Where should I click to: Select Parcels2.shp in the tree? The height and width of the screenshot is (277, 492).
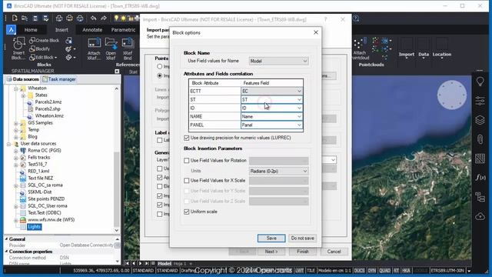click(x=48, y=109)
